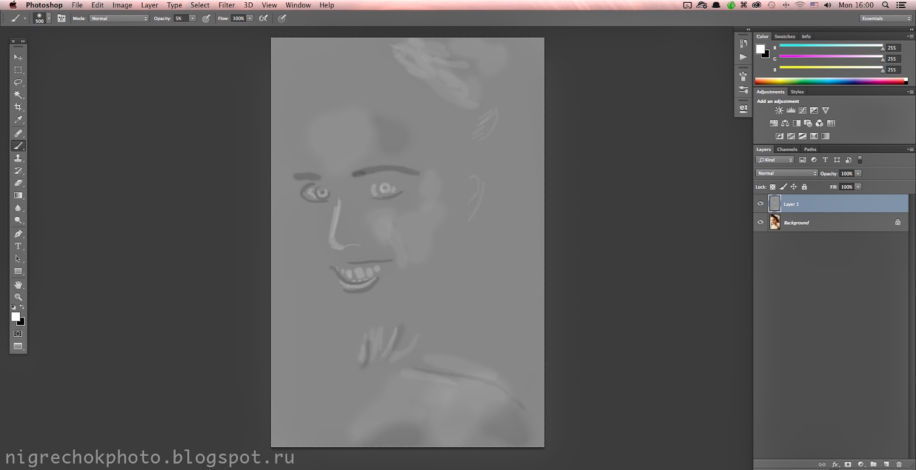
Task: Select the Eyedropper tool
Action: pyautogui.click(x=18, y=120)
